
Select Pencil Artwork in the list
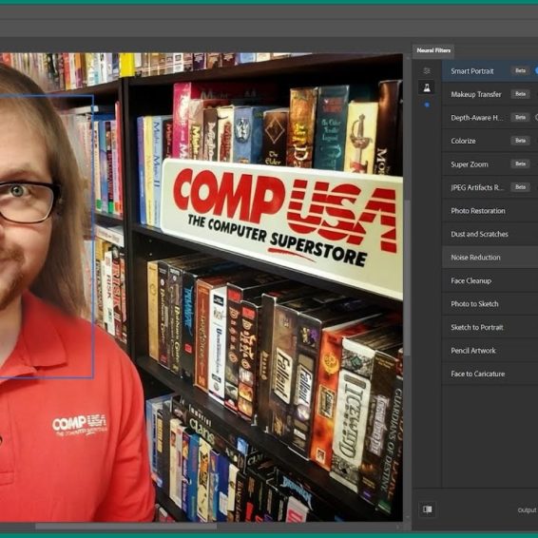490,351
